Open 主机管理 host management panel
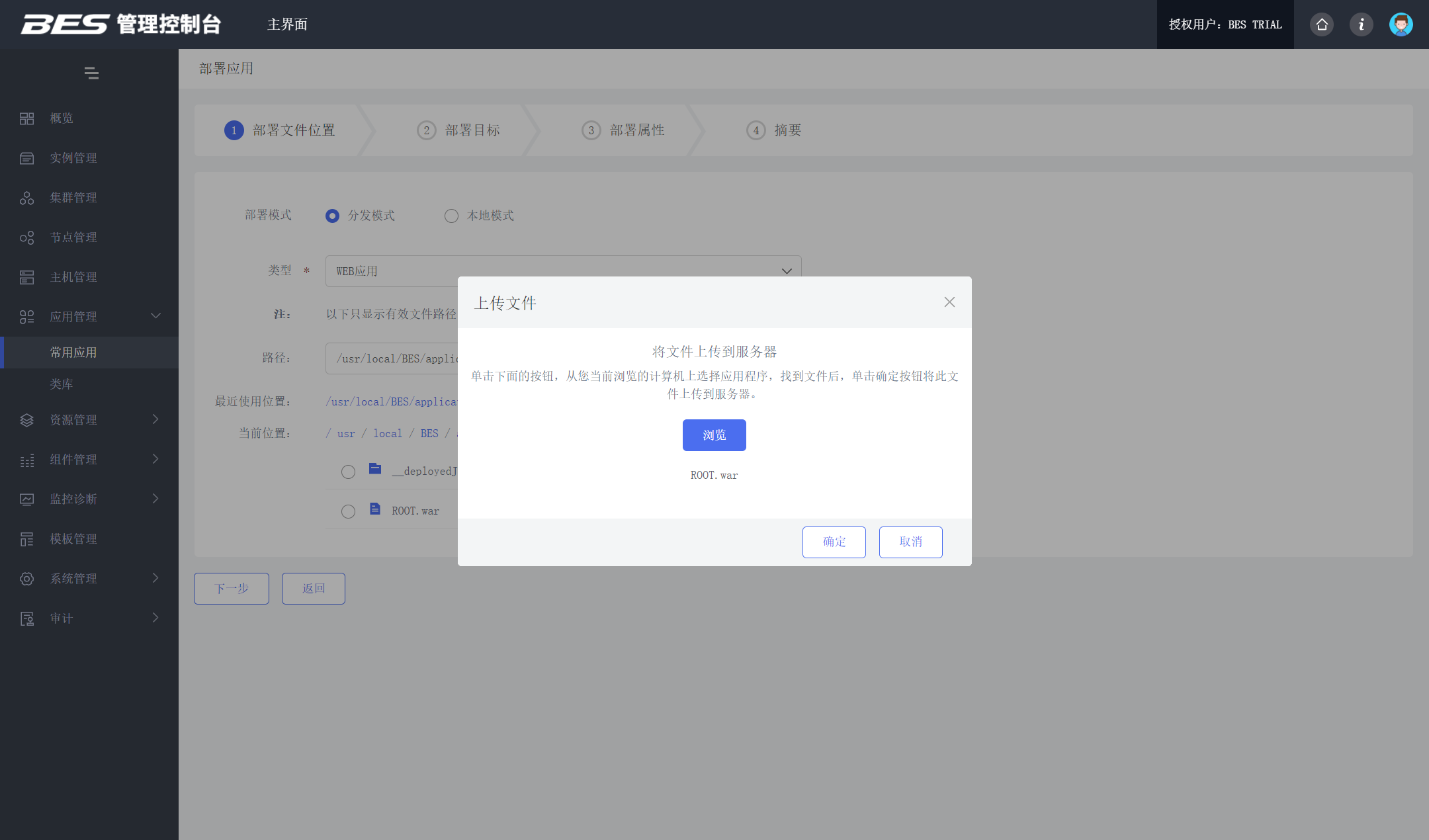Viewport: 1429px width, 840px height. pos(27,276)
